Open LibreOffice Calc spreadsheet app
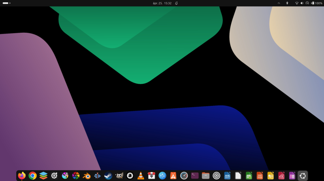 (249, 175)
